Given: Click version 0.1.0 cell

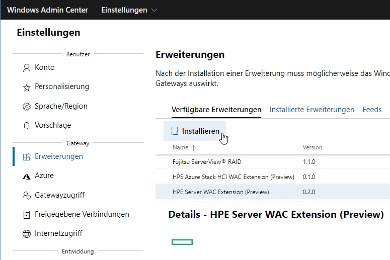Looking at the screenshot, I should tap(309, 177).
